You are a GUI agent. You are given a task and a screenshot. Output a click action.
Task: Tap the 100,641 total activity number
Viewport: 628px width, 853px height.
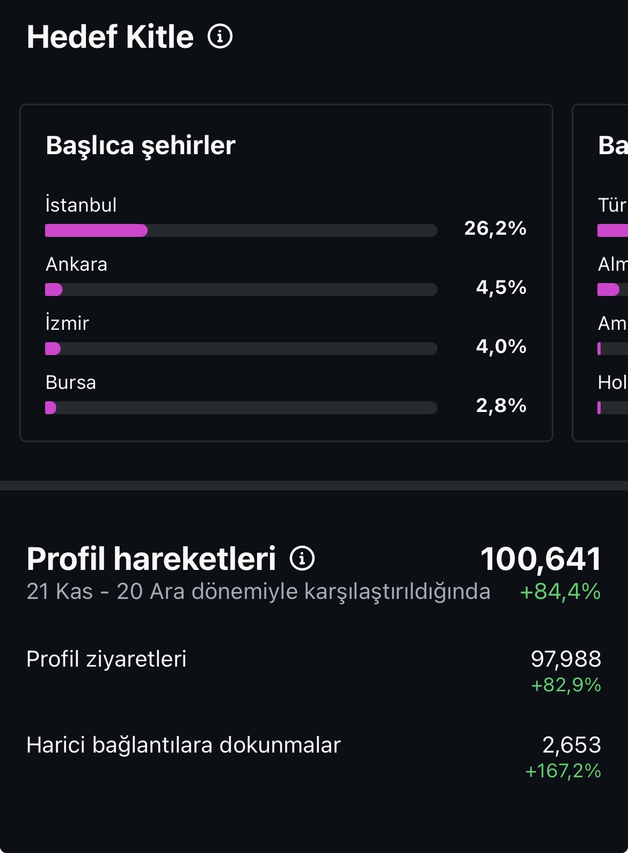pos(541,559)
